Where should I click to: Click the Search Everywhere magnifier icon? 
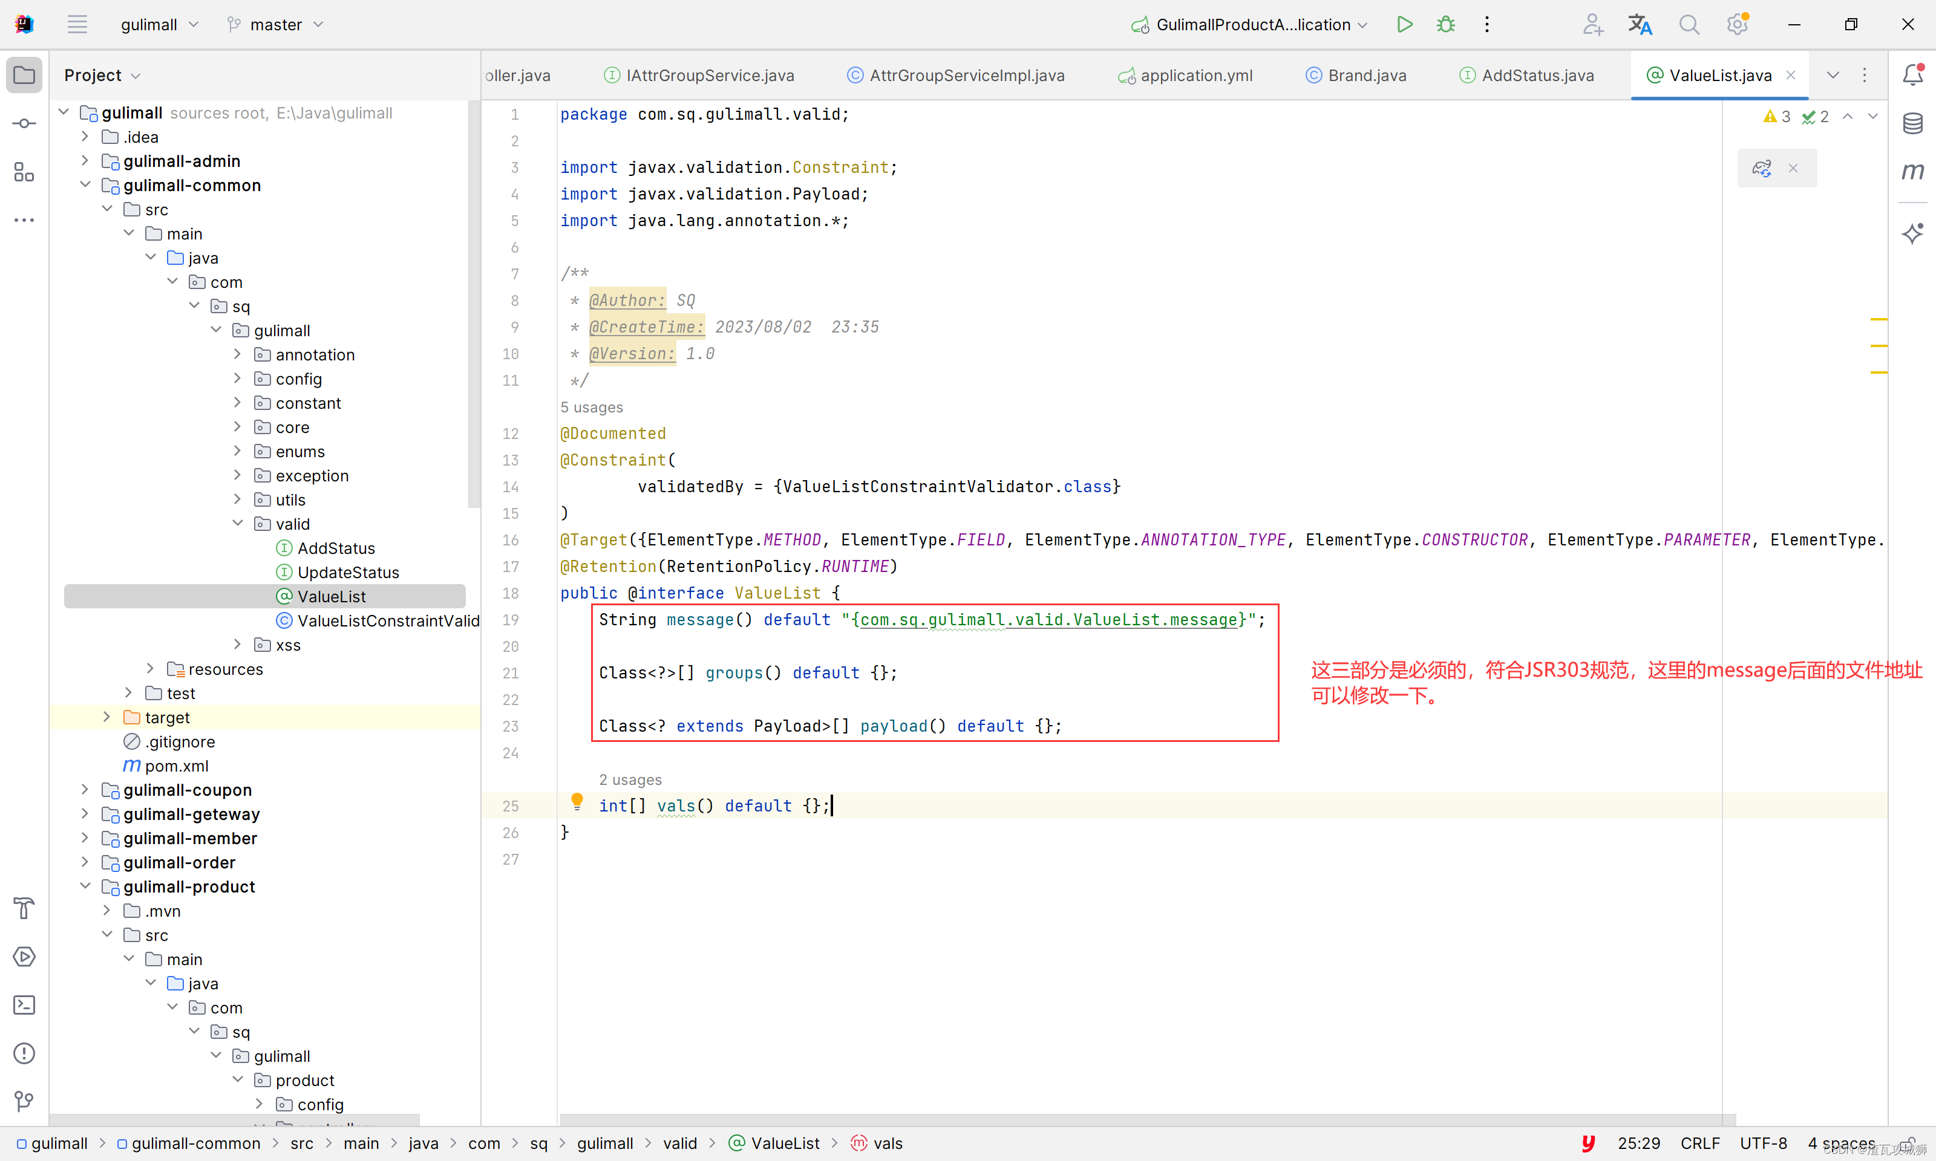1689,24
